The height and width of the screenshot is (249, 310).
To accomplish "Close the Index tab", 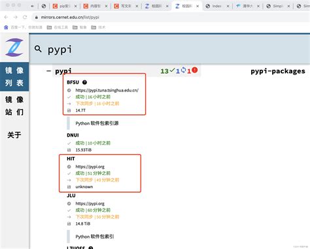I will (228, 7).
